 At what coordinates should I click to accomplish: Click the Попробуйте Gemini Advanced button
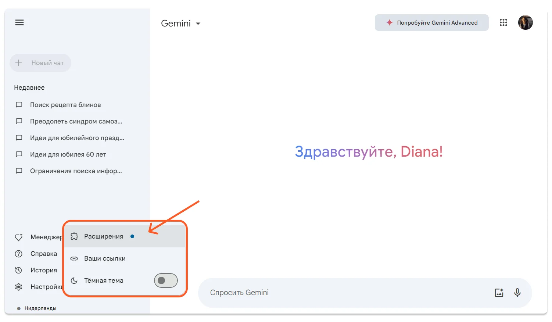pyautogui.click(x=431, y=23)
